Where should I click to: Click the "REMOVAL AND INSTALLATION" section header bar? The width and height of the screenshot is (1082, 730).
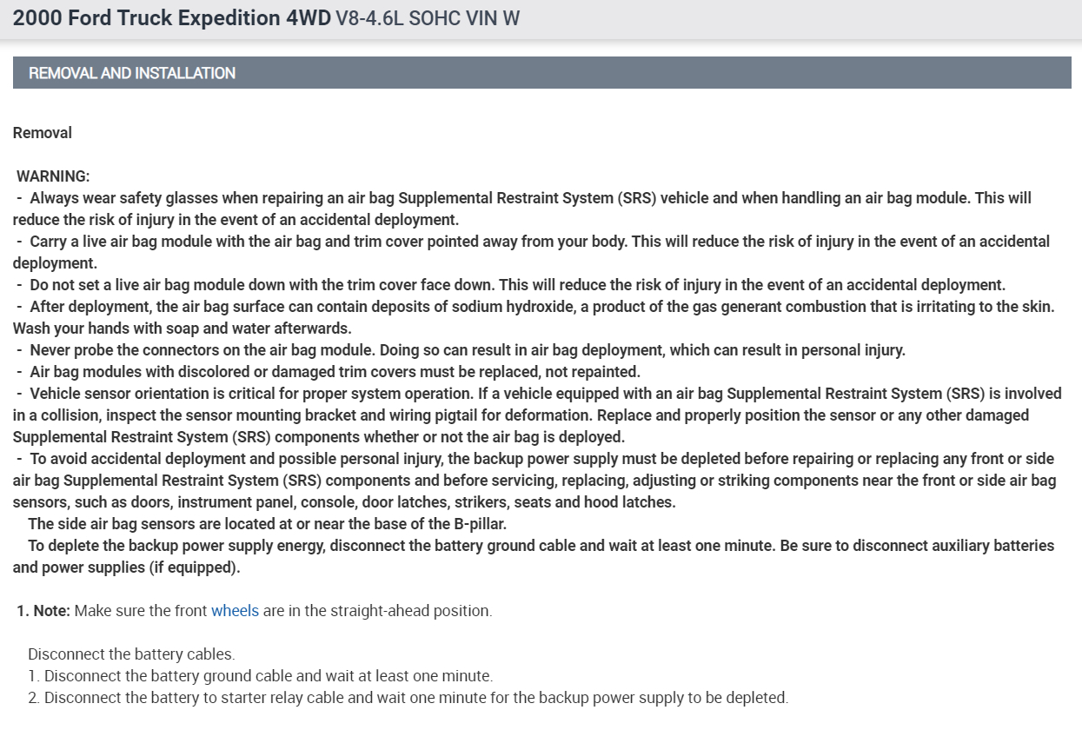click(541, 73)
